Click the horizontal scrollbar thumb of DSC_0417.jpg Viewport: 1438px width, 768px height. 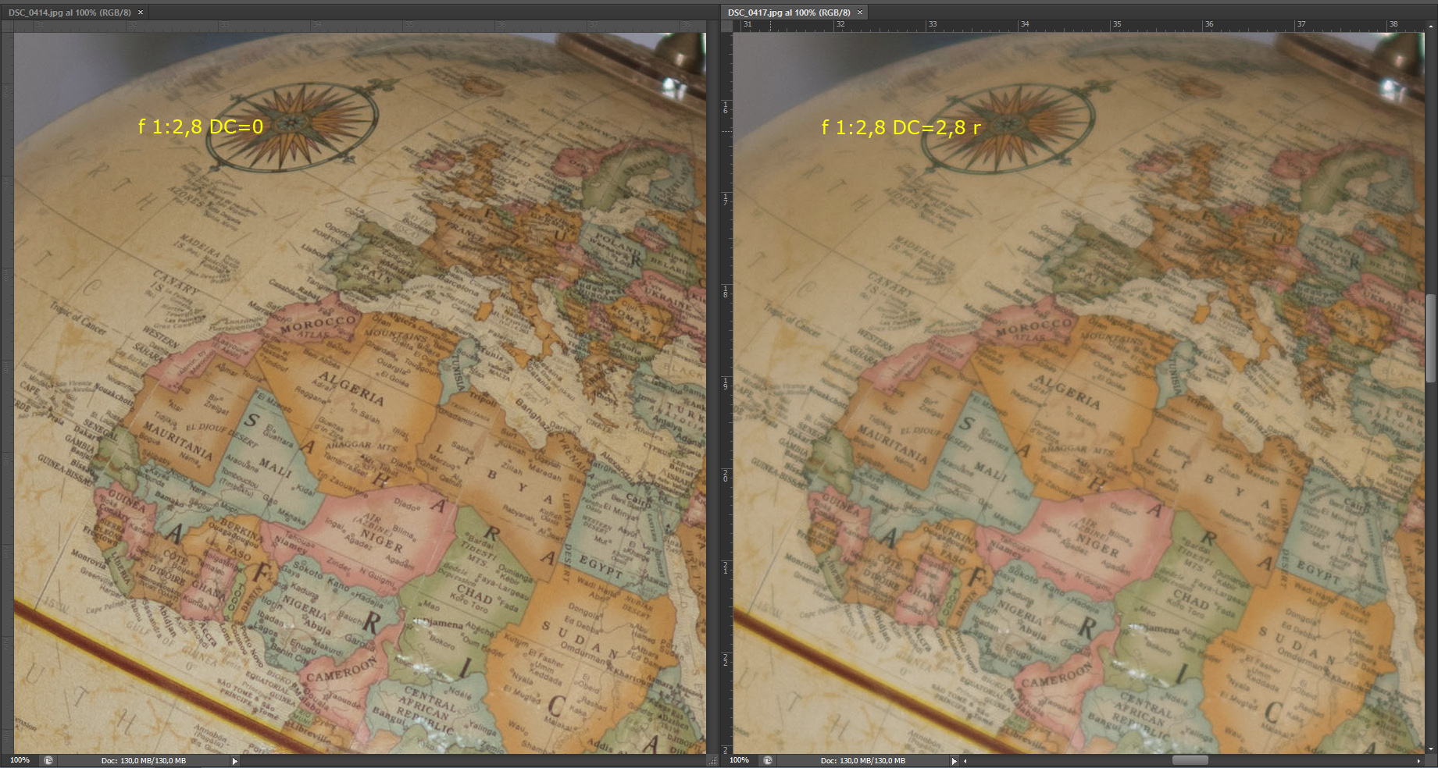tap(1190, 760)
